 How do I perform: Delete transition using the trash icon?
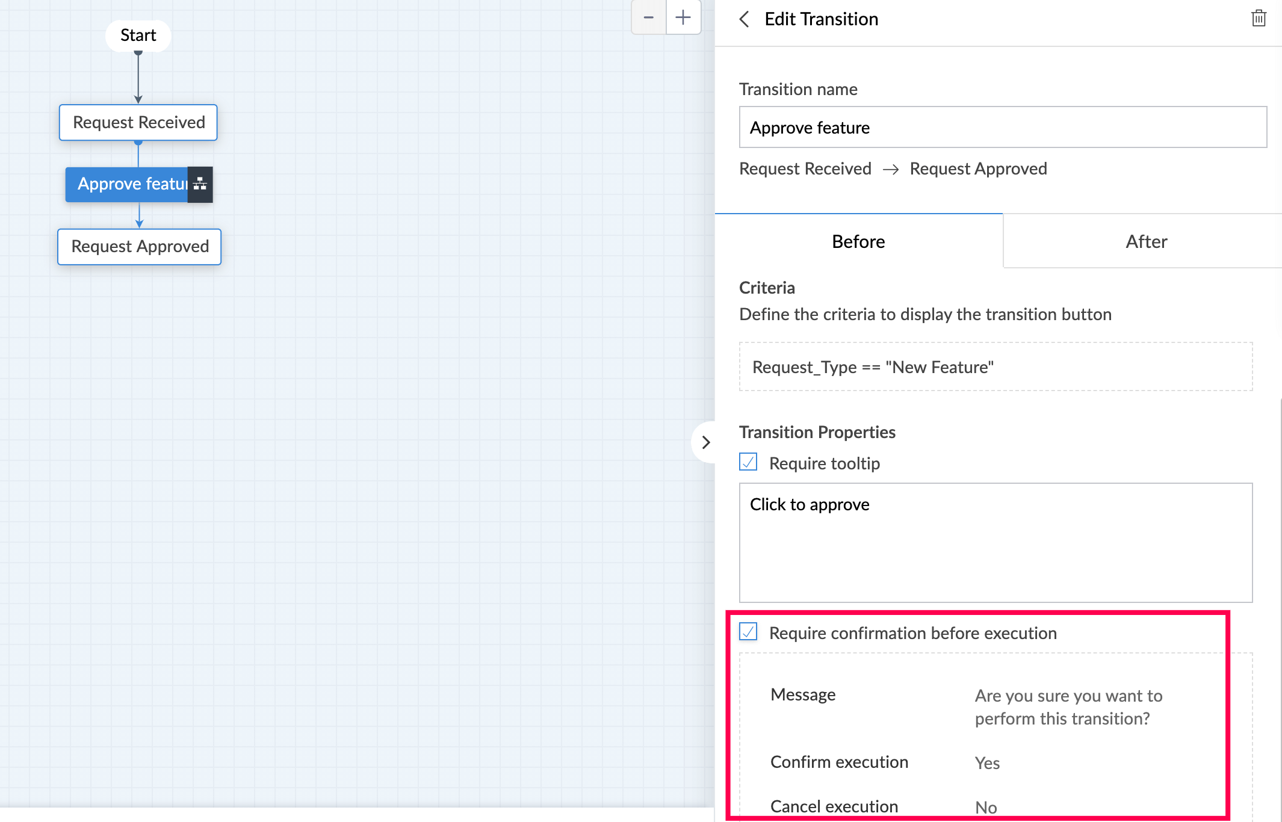[1259, 19]
